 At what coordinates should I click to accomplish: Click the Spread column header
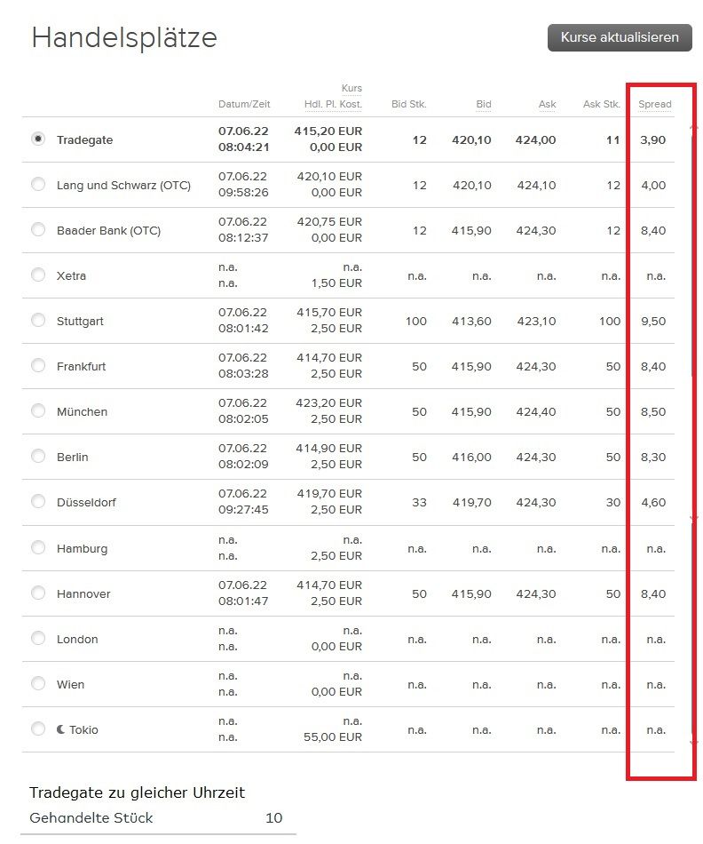click(x=654, y=104)
